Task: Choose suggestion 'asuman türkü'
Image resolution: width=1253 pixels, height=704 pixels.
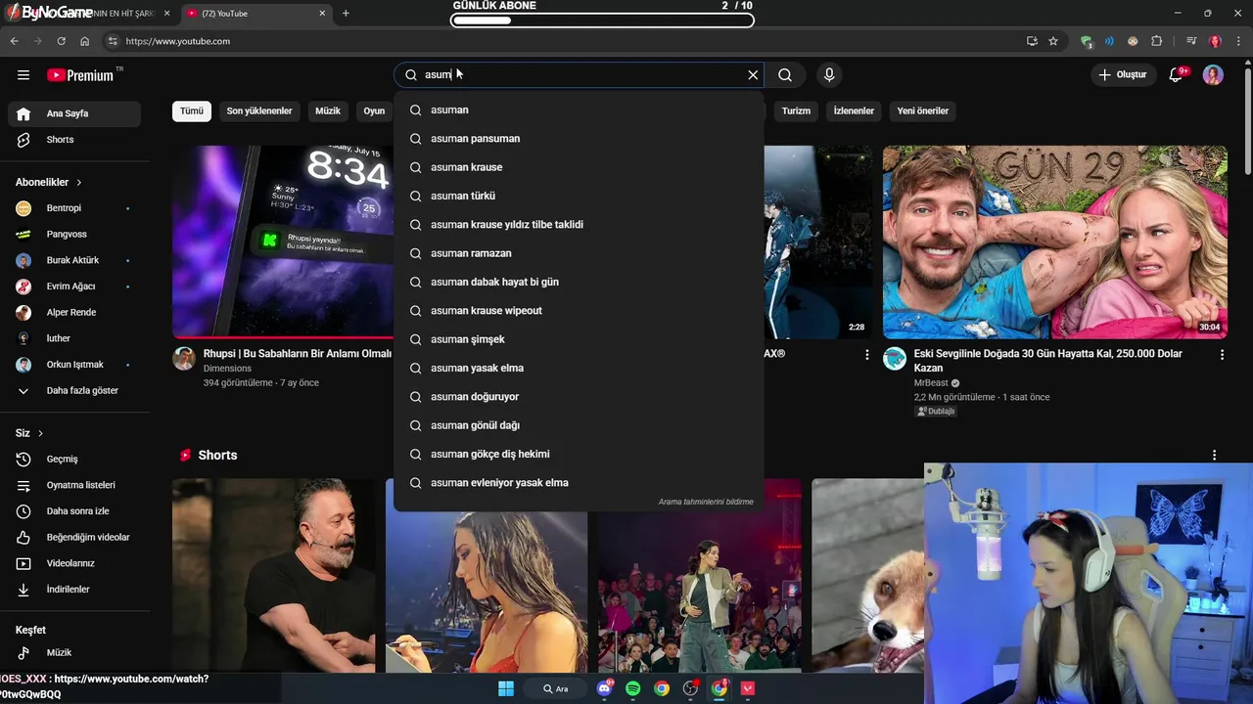Action: click(579, 196)
